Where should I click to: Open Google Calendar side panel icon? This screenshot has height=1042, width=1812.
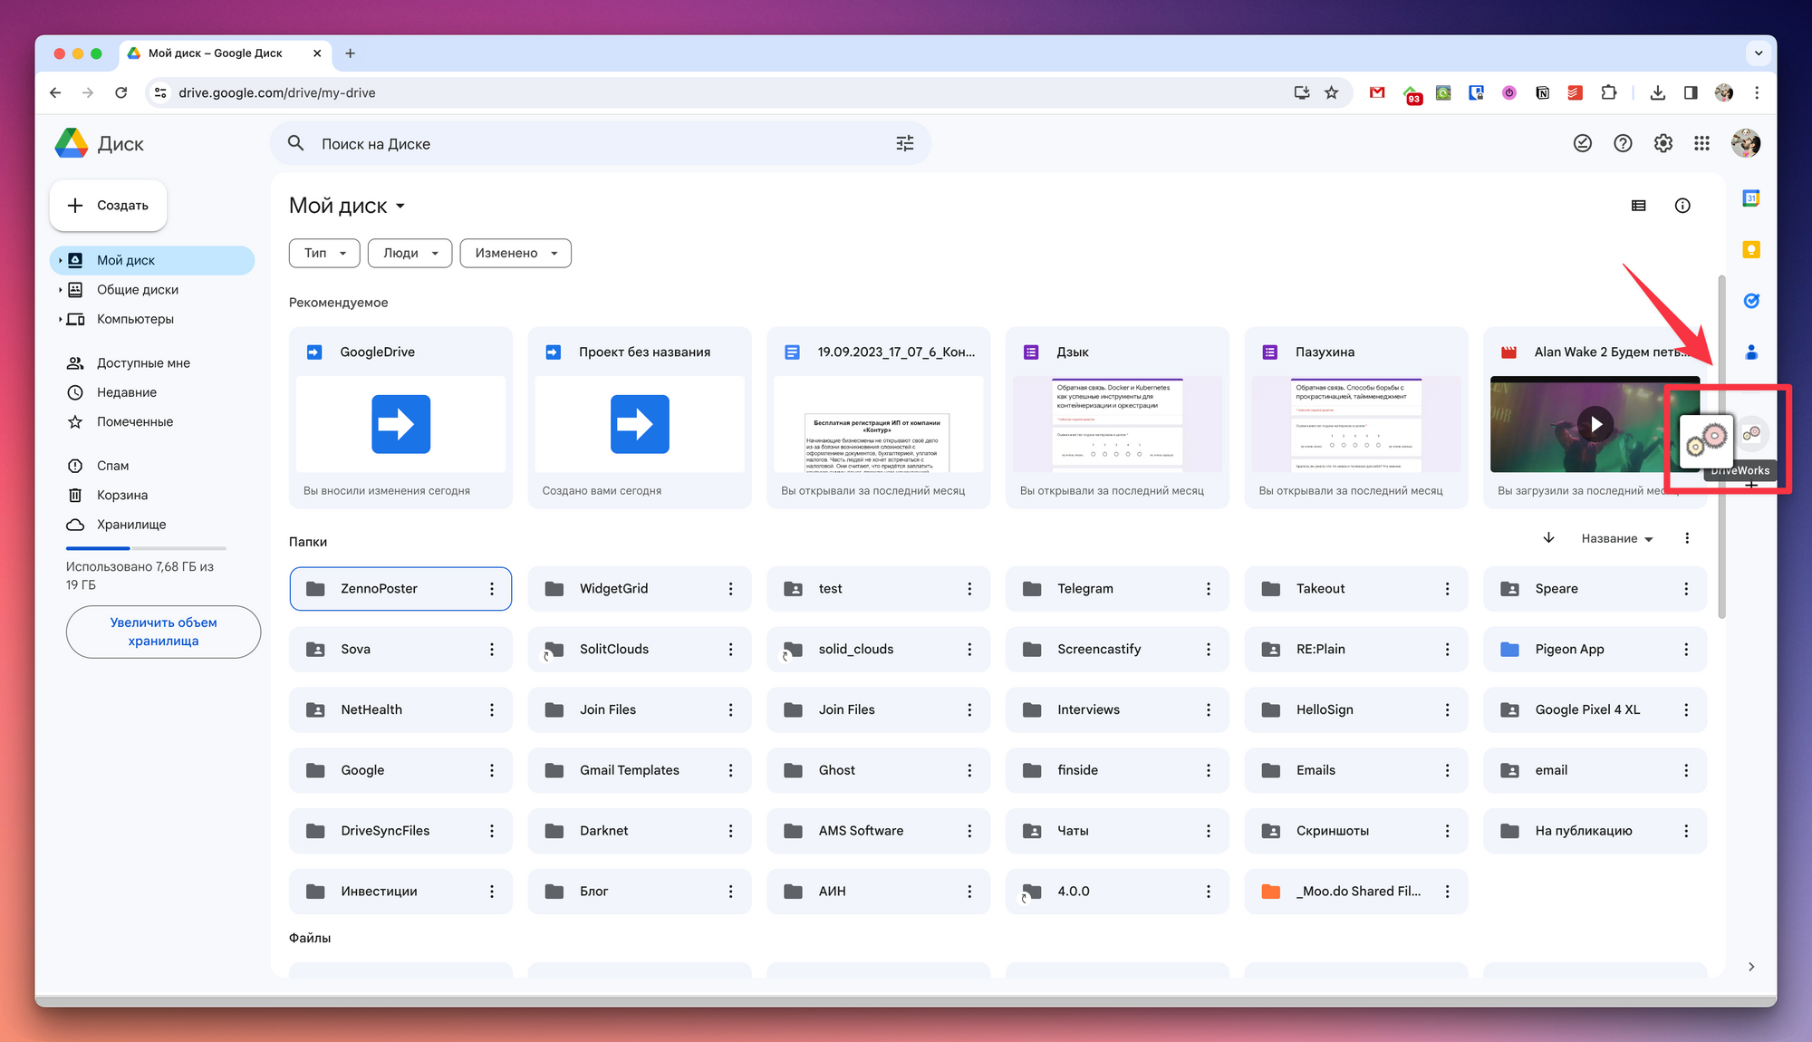tap(1750, 198)
